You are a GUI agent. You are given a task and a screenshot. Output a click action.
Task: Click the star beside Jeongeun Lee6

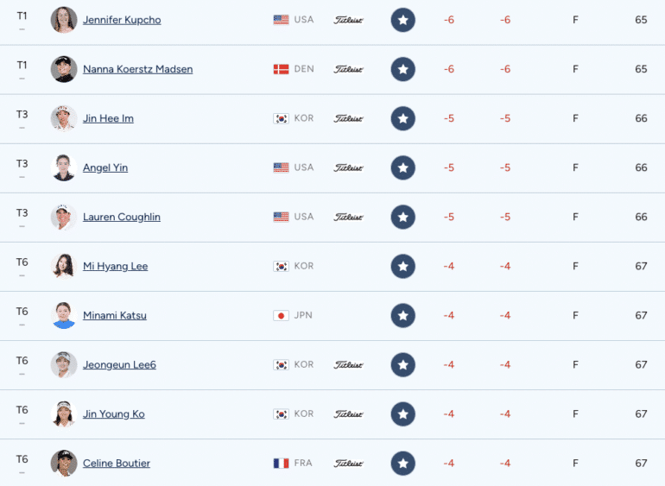click(x=403, y=364)
